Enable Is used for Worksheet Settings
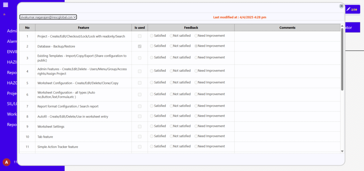Image resolution: width=364 pixels, height=171 pixels. (x=140, y=126)
